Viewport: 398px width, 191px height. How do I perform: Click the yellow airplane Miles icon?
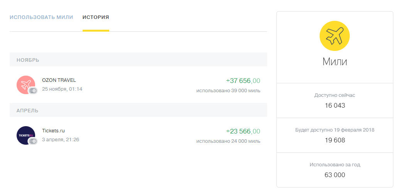(x=335, y=36)
